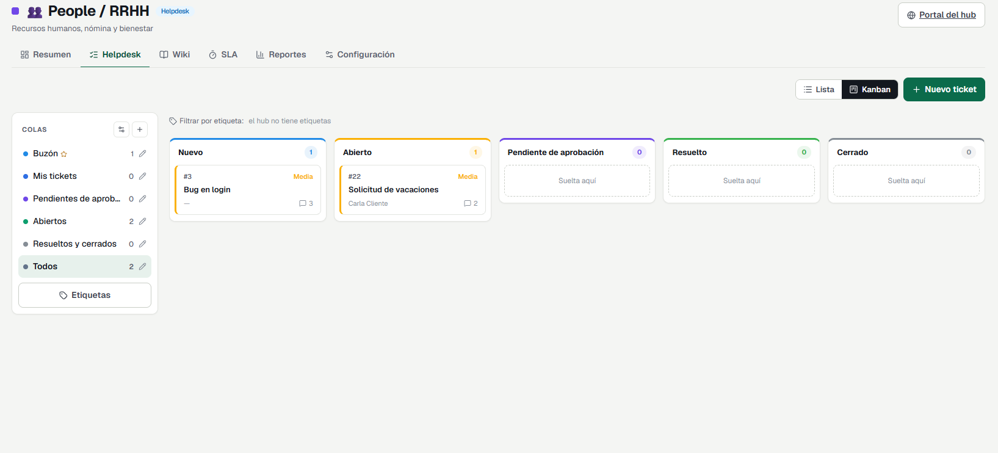Viewport: 998px width, 453px height.
Task: Click the Helpdesk badge beside hub title
Action: (x=175, y=12)
